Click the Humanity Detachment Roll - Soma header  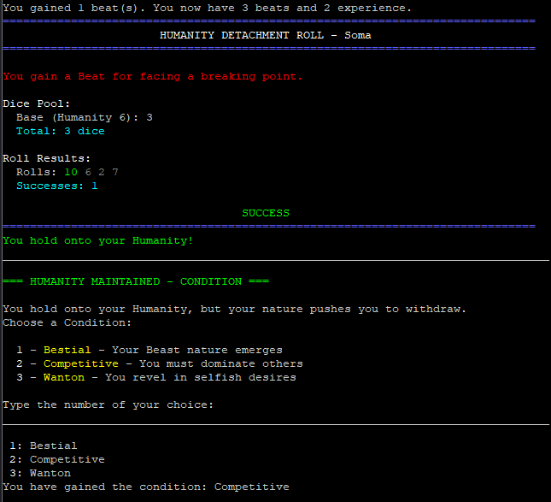pos(266,35)
